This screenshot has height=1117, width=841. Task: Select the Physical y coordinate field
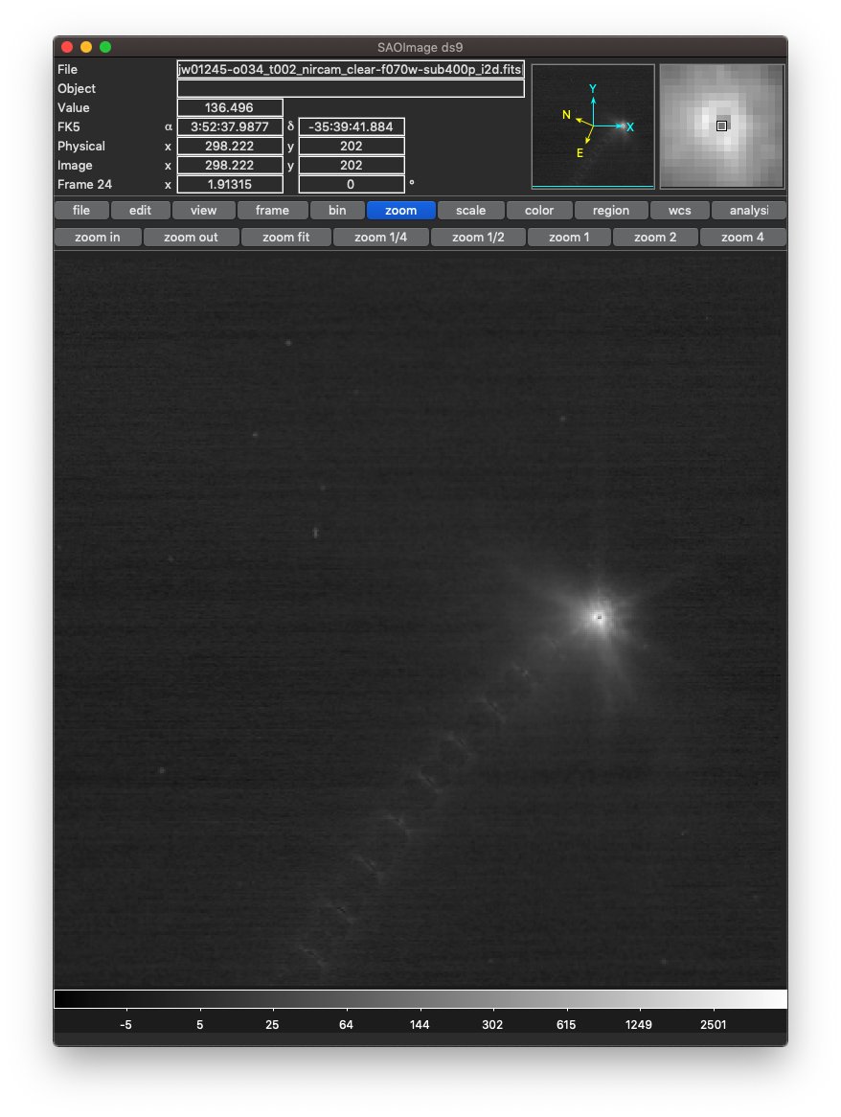click(352, 146)
